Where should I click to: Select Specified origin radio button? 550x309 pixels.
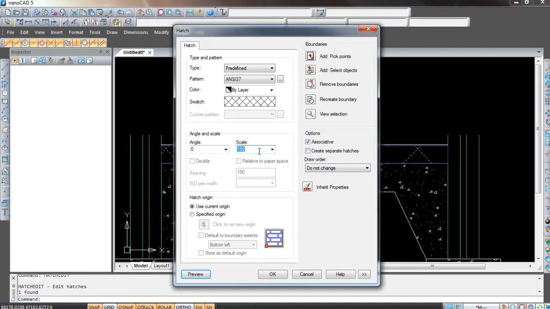point(192,214)
